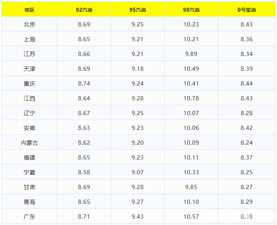Select the 北京 region cell
This screenshot has width=277, height=225.
(29, 24)
